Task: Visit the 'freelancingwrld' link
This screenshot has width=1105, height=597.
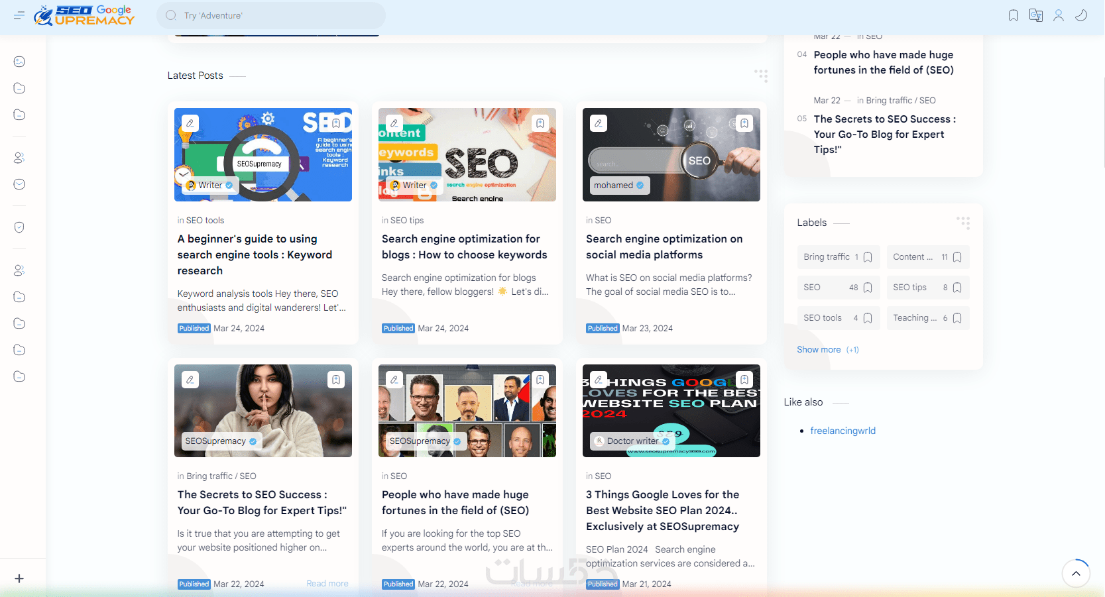Action: [x=843, y=431]
